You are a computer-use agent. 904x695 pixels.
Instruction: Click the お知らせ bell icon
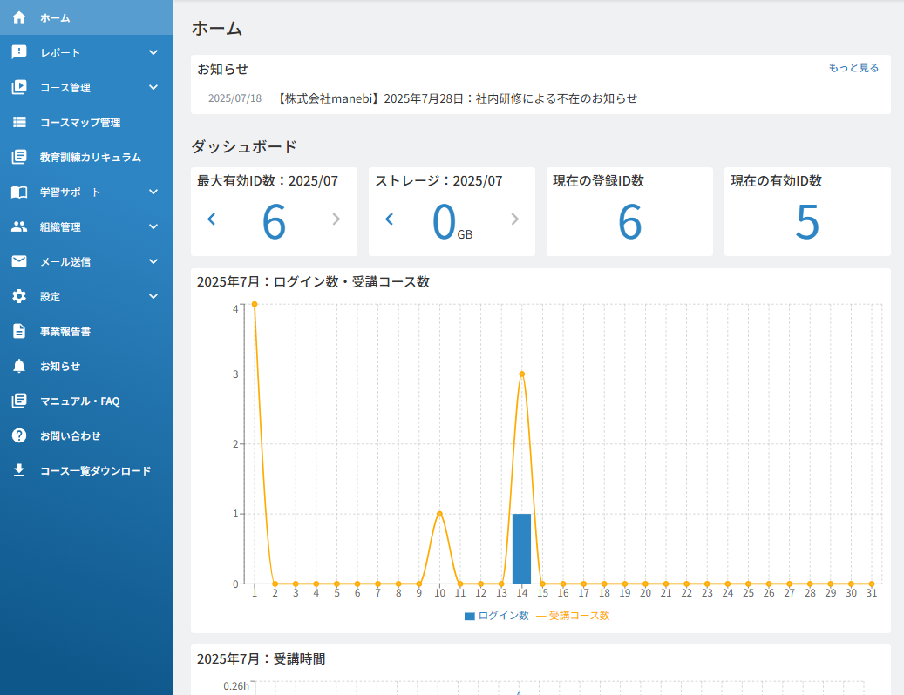pos(19,366)
